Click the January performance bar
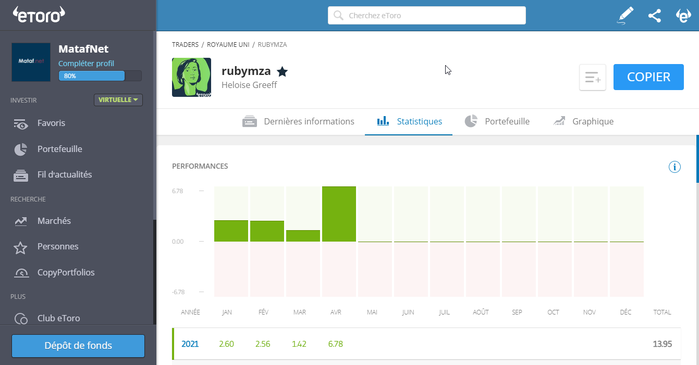Screen dimensions: 699x365 pyautogui.click(x=231, y=231)
